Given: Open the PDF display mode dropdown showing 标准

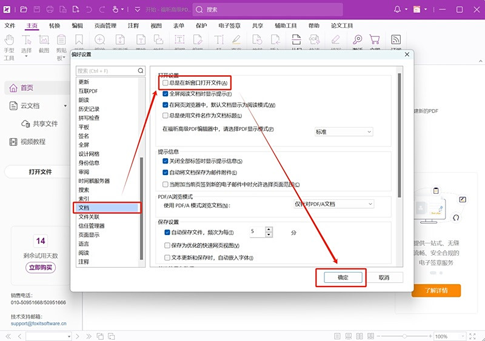Looking at the screenshot, I should [343, 131].
